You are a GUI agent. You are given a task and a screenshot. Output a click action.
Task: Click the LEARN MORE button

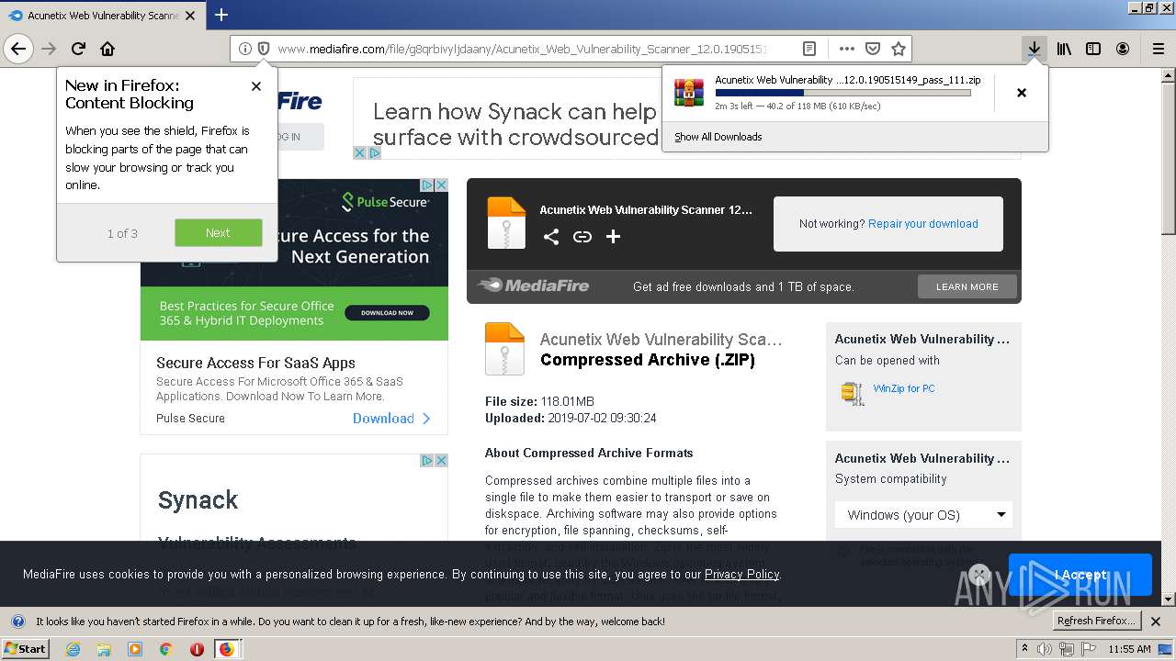pos(967,286)
